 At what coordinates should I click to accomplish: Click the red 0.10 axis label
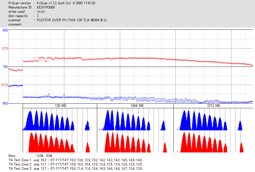point(5,48)
